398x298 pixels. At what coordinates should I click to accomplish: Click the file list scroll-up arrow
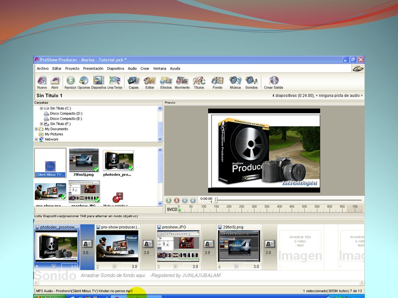pos(160,150)
